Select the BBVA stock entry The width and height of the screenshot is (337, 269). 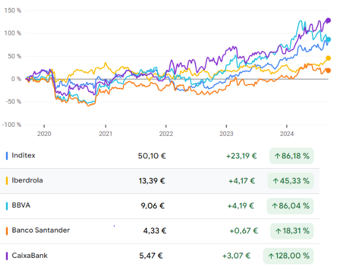[x=21, y=205]
